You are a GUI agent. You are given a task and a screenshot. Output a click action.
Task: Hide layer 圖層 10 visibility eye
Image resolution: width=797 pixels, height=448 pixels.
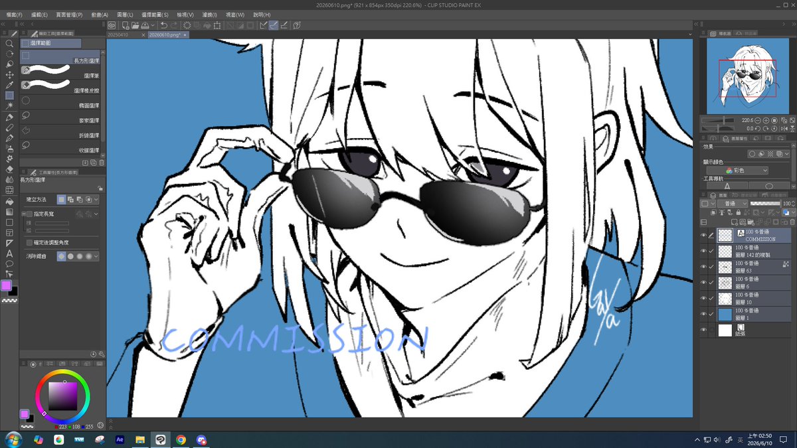[703, 299]
